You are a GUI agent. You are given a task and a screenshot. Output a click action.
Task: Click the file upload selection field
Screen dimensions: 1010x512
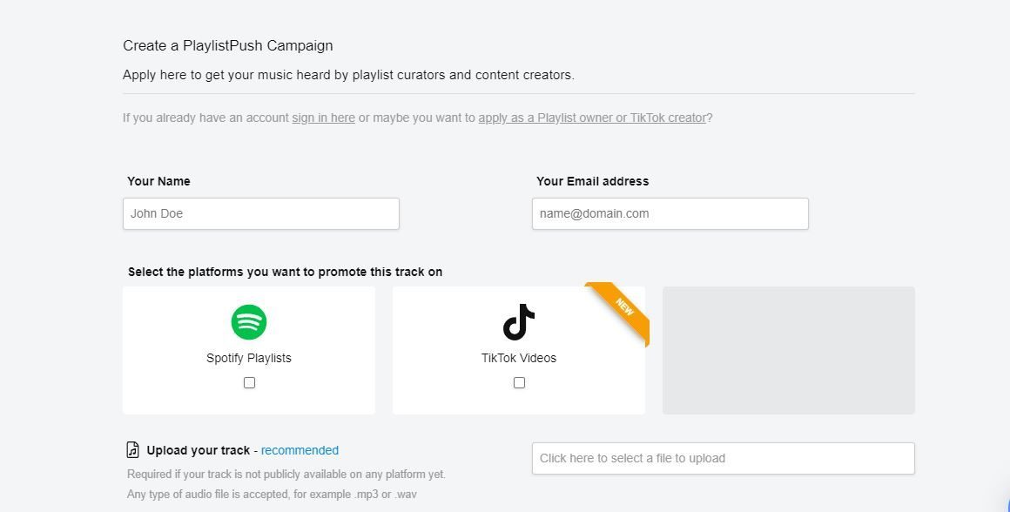tap(723, 458)
